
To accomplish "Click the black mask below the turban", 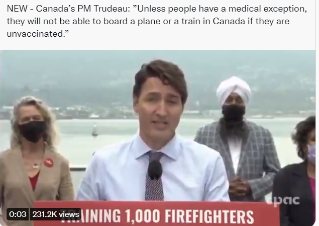I will pos(233,113).
